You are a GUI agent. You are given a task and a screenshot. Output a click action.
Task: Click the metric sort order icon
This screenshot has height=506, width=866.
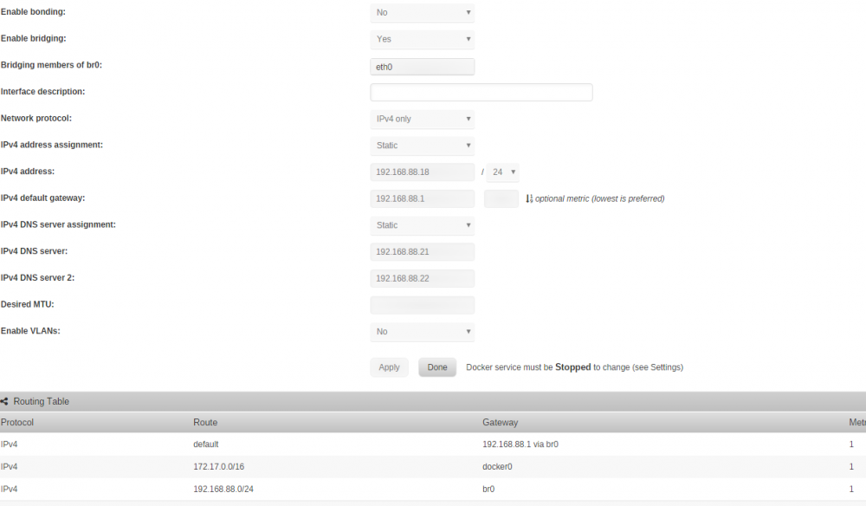[x=529, y=198]
